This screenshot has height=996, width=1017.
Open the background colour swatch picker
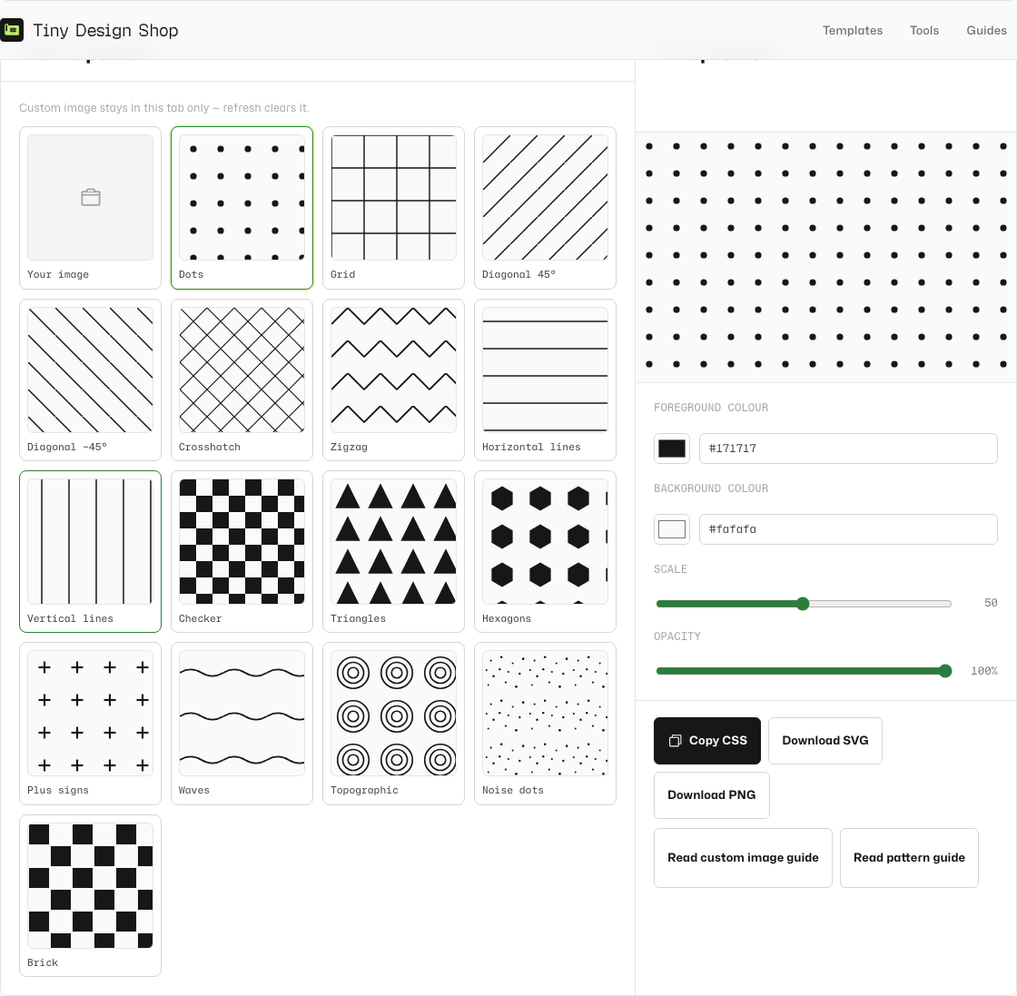pyautogui.click(x=672, y=529)
